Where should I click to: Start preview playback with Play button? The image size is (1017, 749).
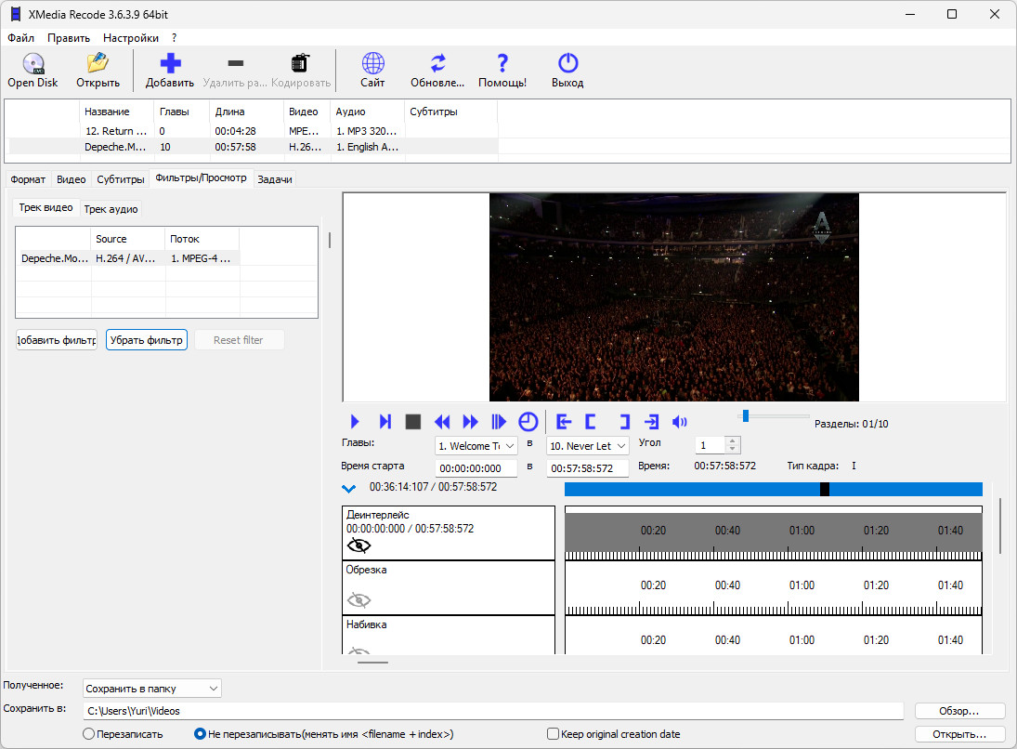[x=354, y=422]
